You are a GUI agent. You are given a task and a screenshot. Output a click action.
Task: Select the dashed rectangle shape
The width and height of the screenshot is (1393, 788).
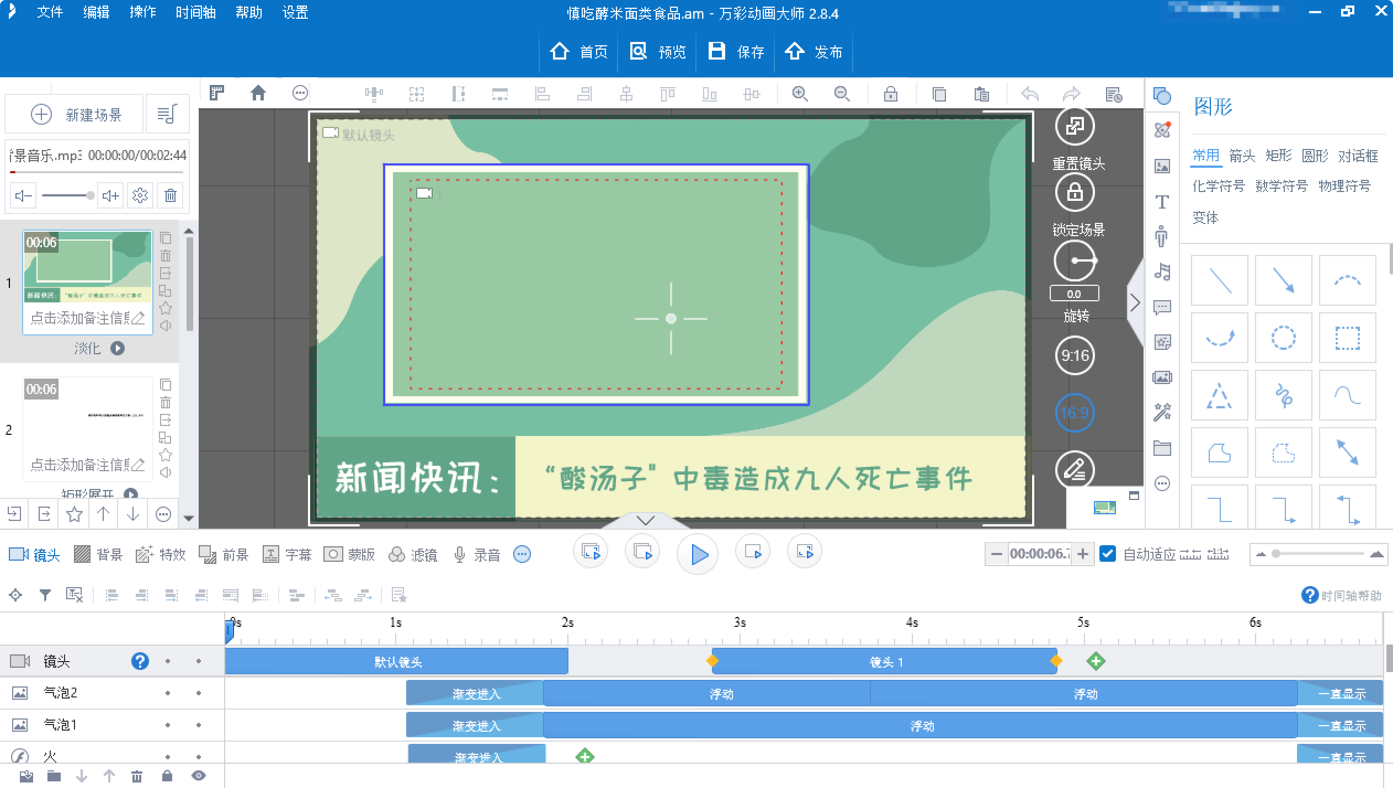click(1347, 338)
